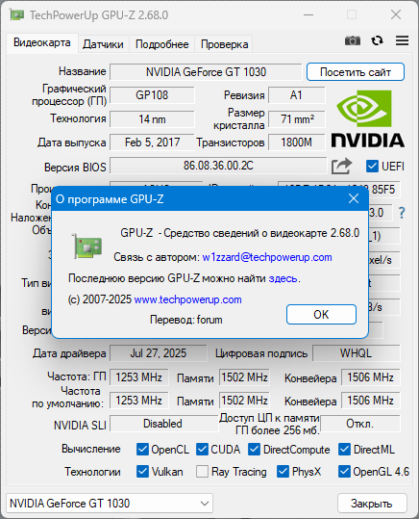Toggle the CUDA checkbox
Viewport: 419px width, 519px height.
pyautogui.click(x=202, y=449)
